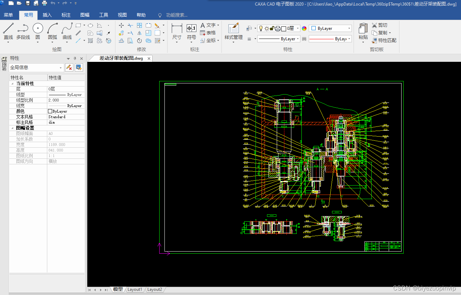Click the first-layout navigation arrow at bottom
Viewport: 461px width, 295px height.
click(89, 290)
